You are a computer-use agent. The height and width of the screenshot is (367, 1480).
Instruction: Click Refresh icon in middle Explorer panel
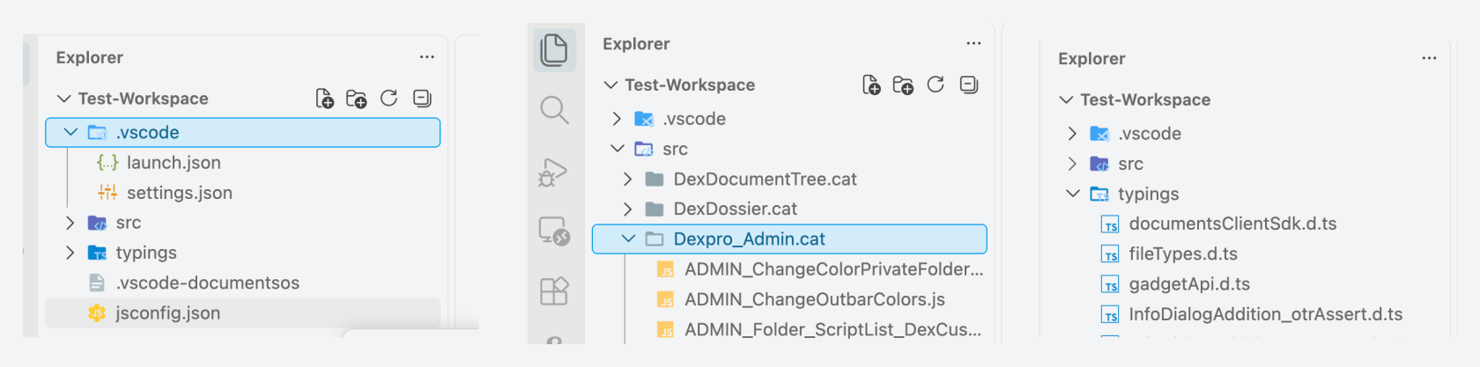pyautogui.click(x=936, y=84)
